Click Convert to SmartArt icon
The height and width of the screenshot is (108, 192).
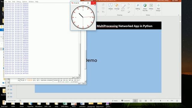pos(103,12)
